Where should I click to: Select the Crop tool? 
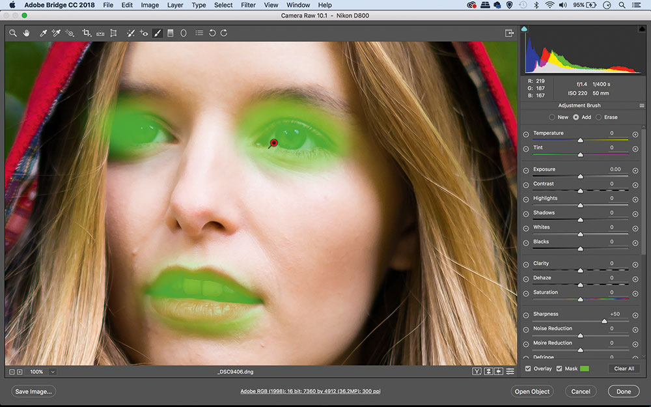87,33
